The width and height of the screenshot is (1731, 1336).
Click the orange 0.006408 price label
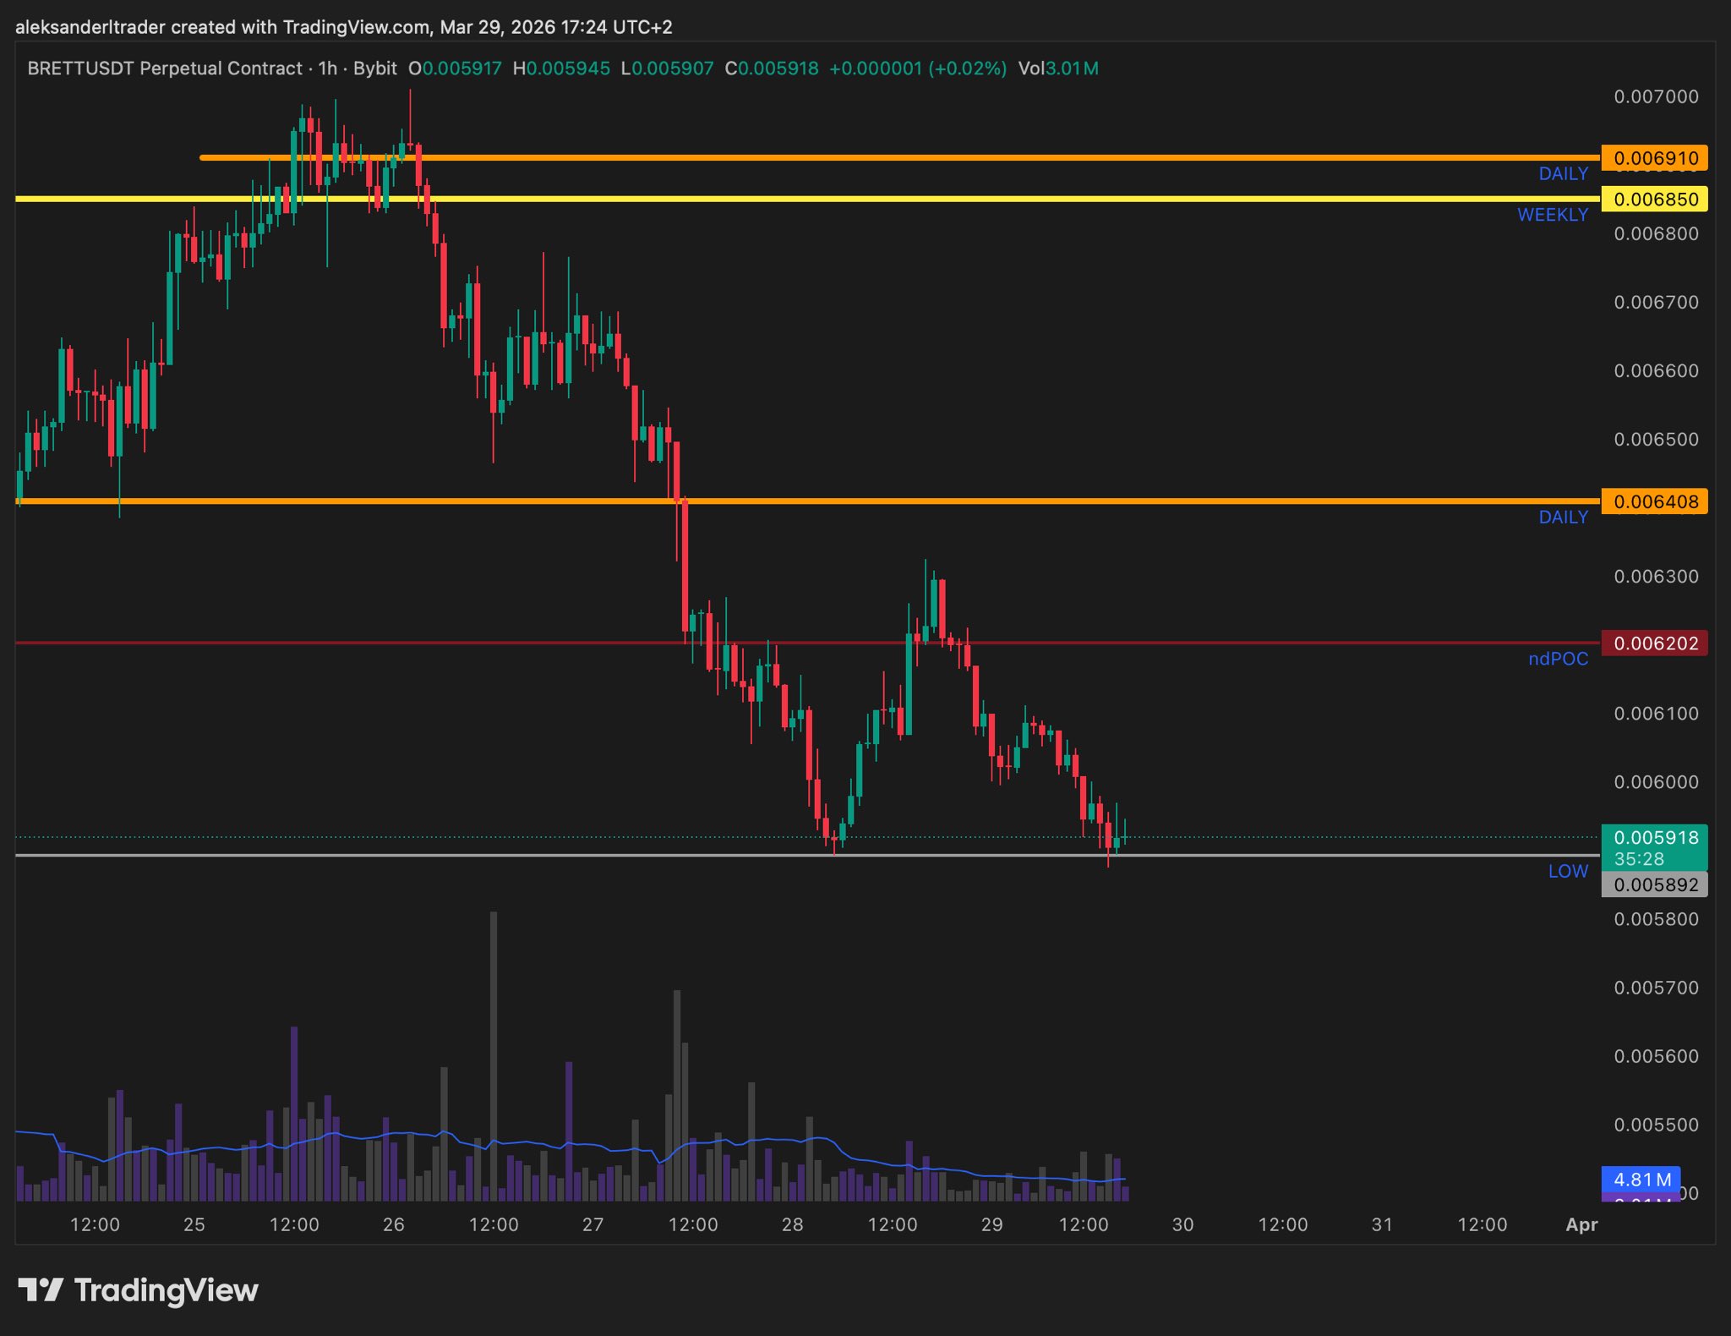click(1654, 501)
